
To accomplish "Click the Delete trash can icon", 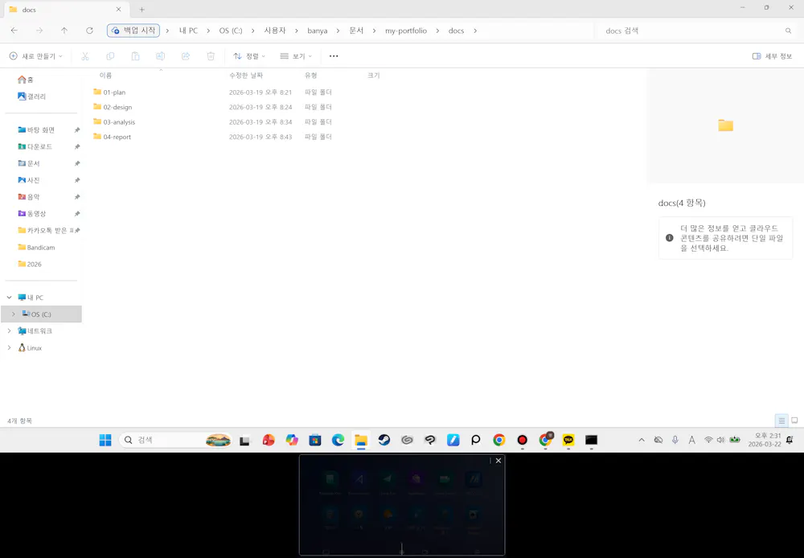I will tap(211, 56).
